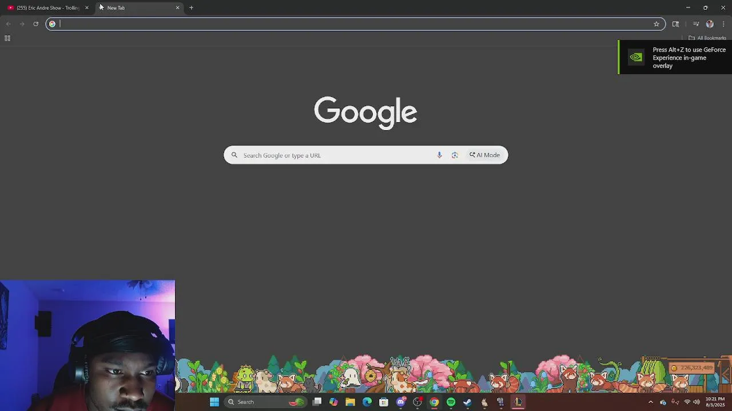Open Microsoft Edge from the taskbar
732x411 pixels.
(x=367, y=402)
